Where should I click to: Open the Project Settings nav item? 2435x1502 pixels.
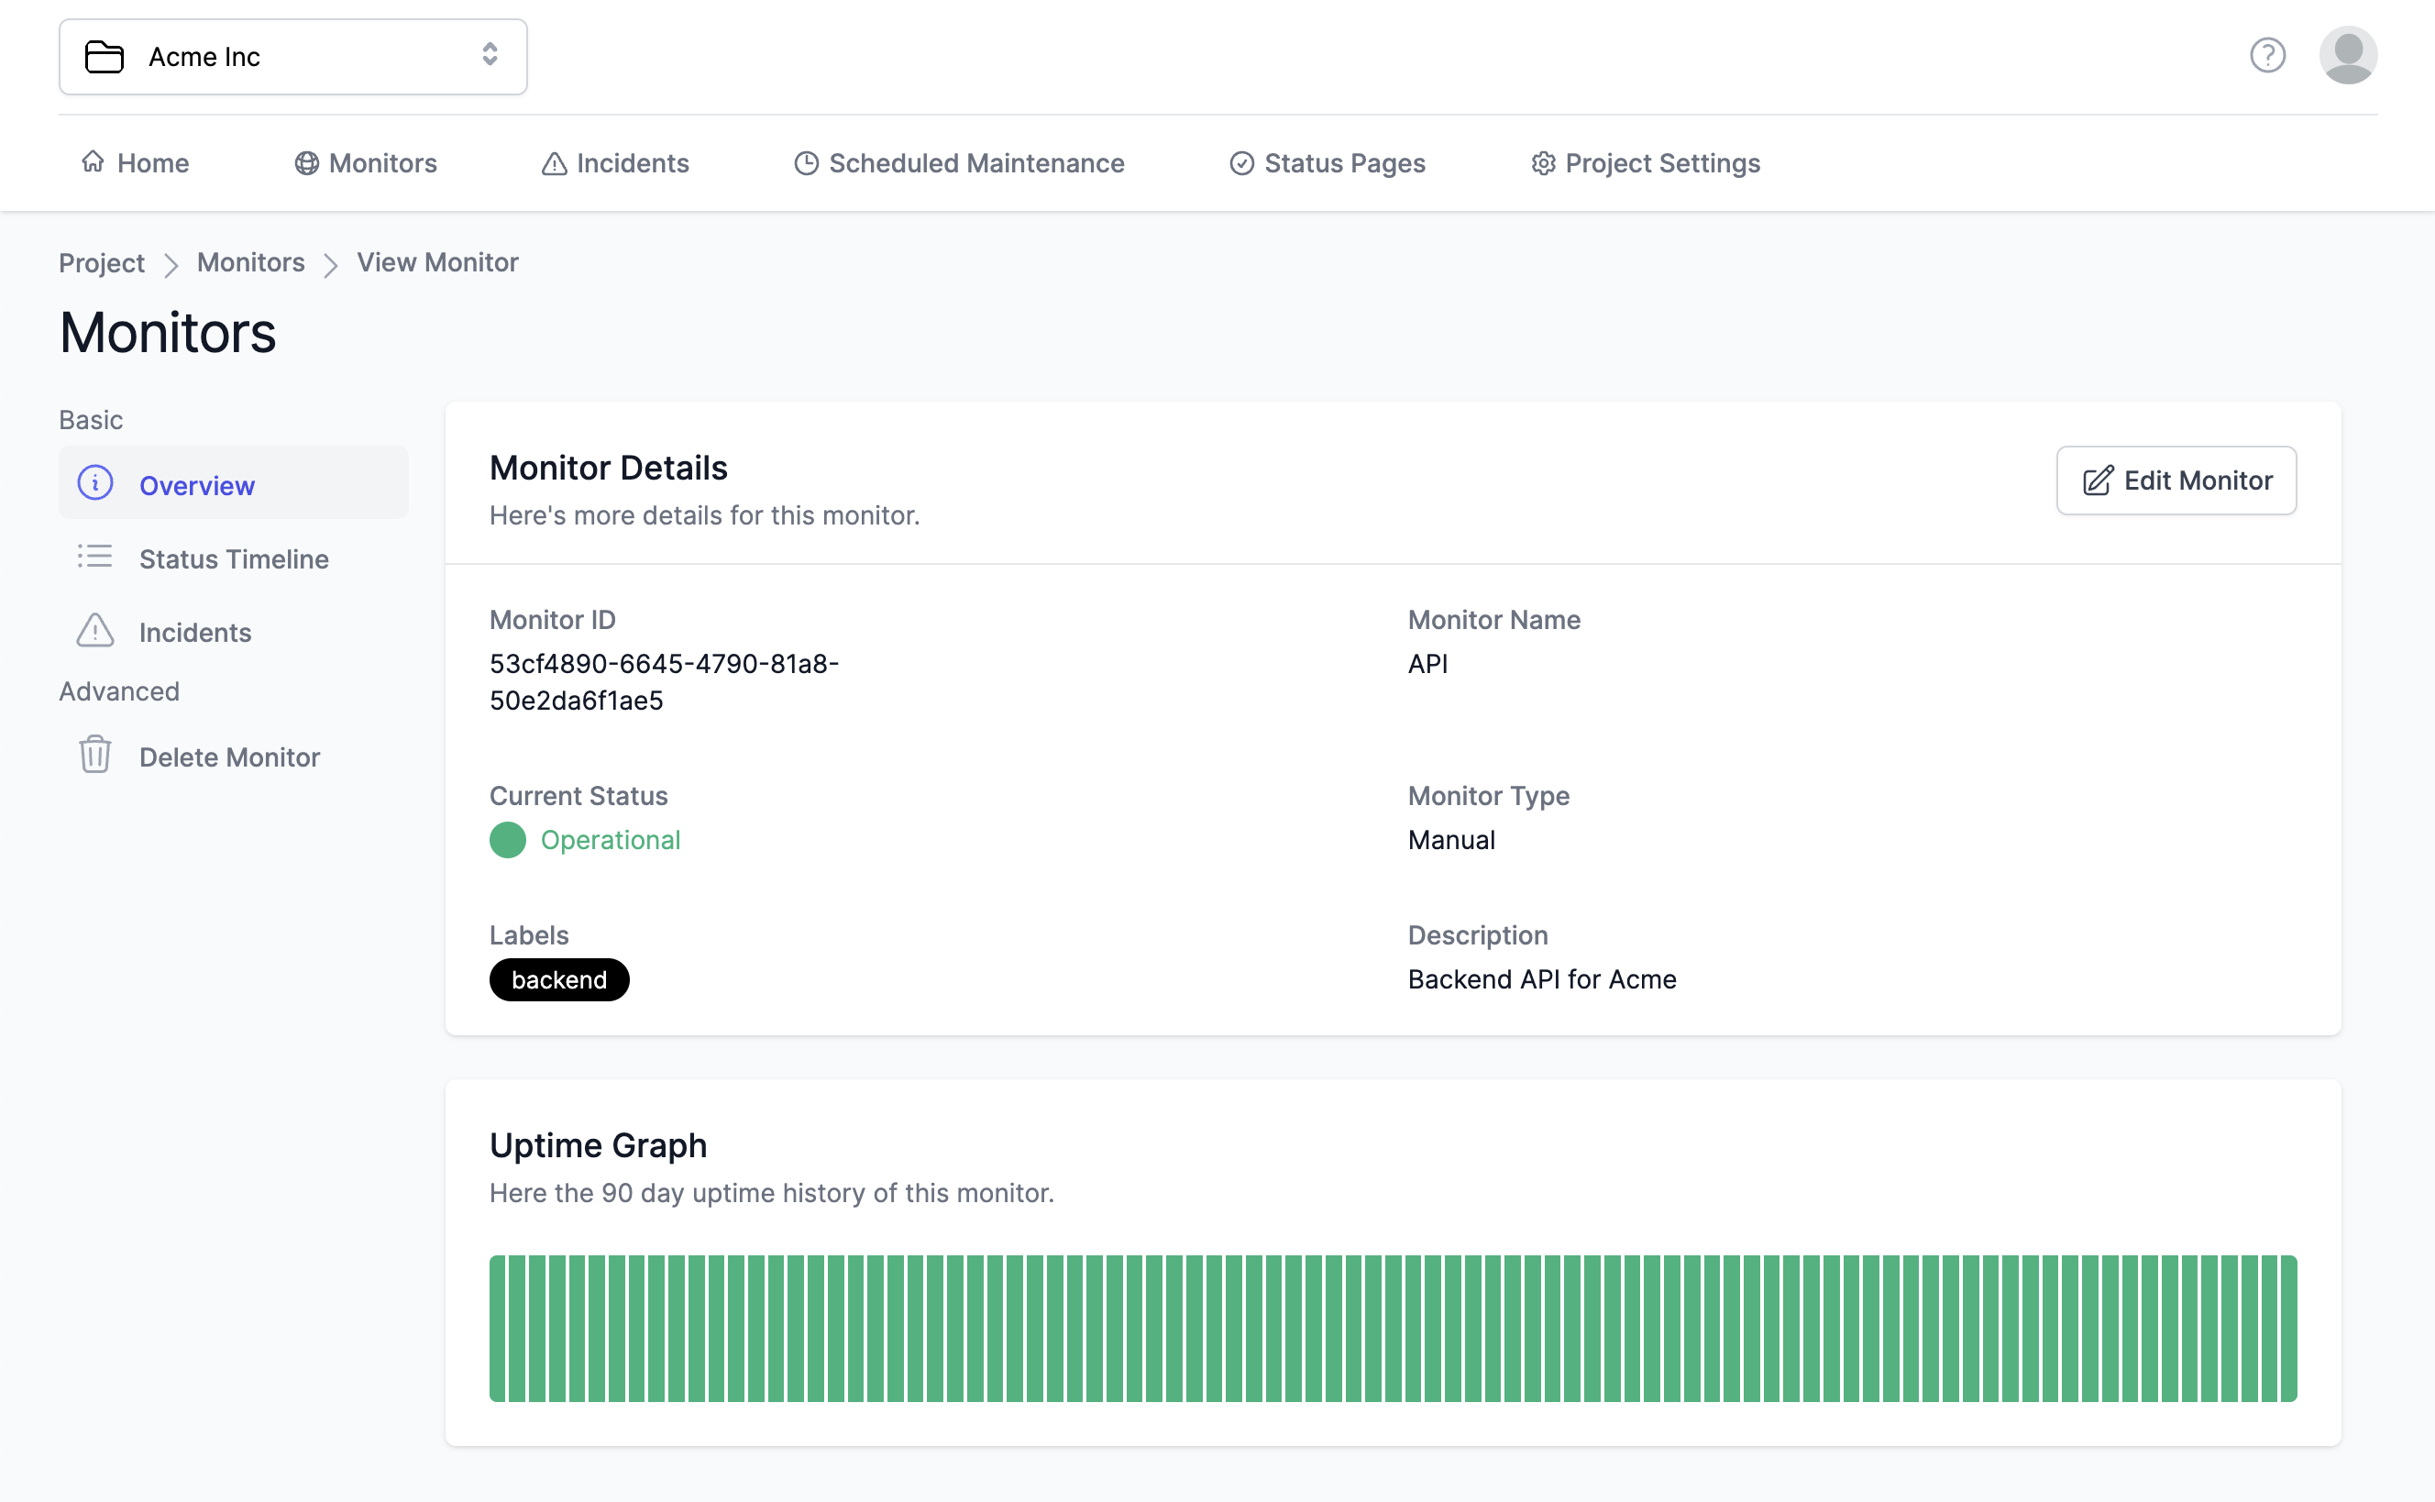[1646, 163]
